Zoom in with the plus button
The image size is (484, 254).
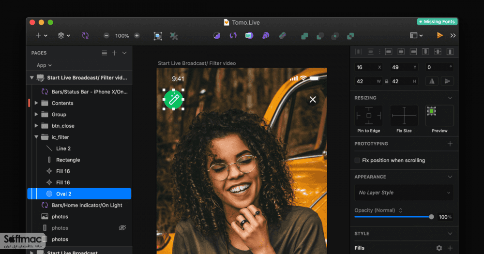pos(137,35)
